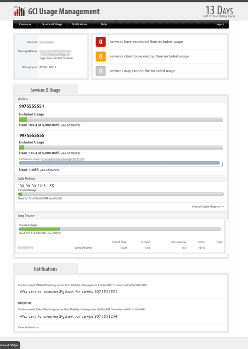248x349 pixels.
Task: Select the Services & Usage section tab
Action: point(45,90)
